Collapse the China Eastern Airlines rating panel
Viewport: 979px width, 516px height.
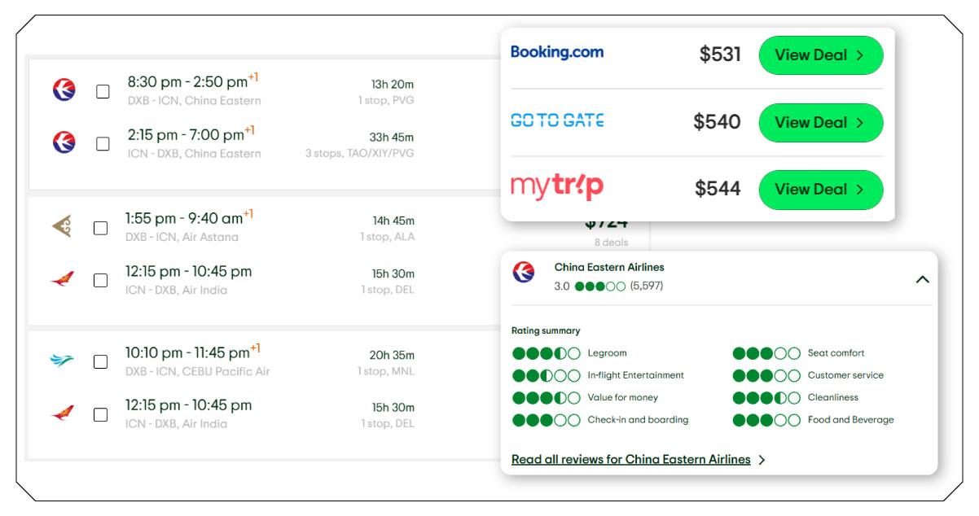[x=923, y=278]
